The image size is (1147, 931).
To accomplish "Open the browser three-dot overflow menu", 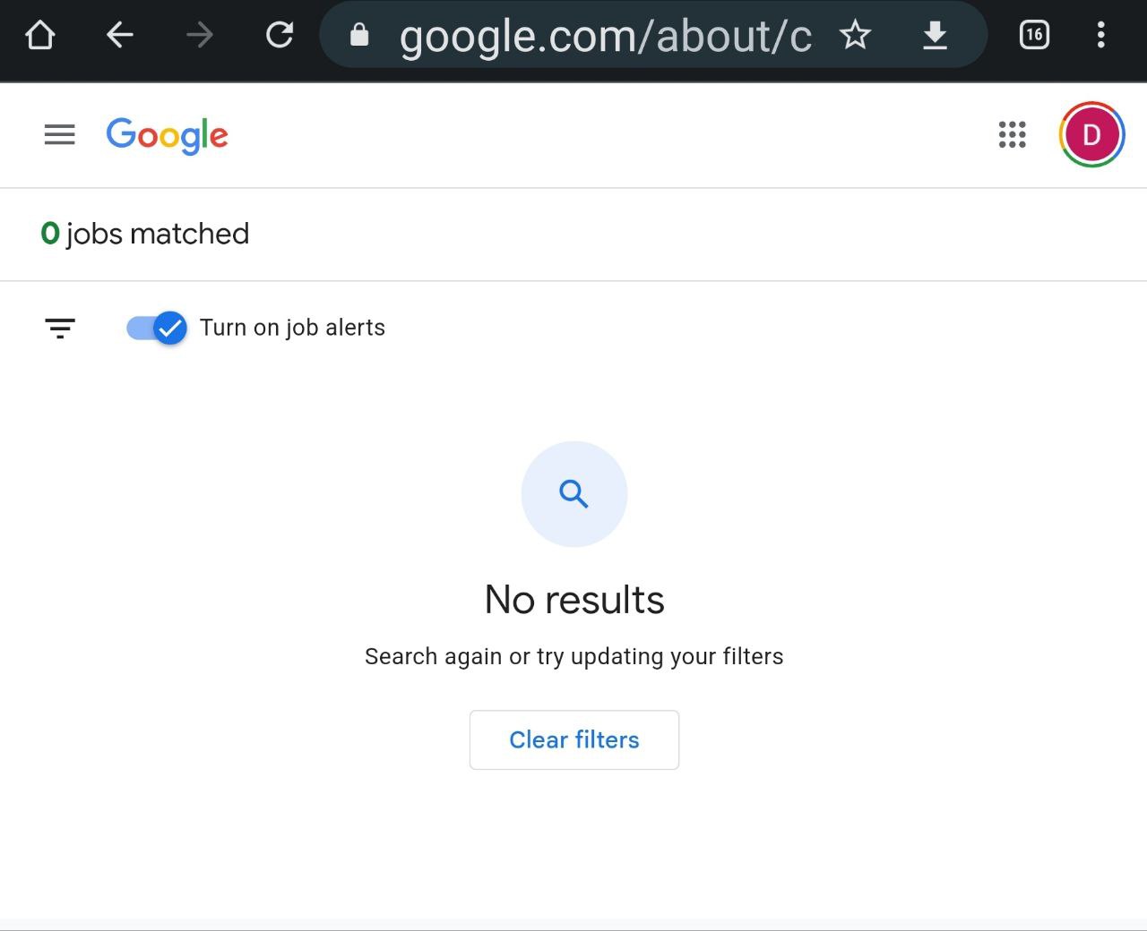I will (1100, 35).
